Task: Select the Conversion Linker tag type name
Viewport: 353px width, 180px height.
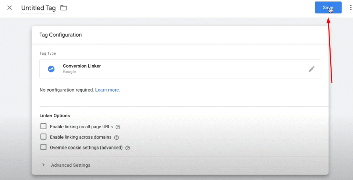Action: coord(82,66)
